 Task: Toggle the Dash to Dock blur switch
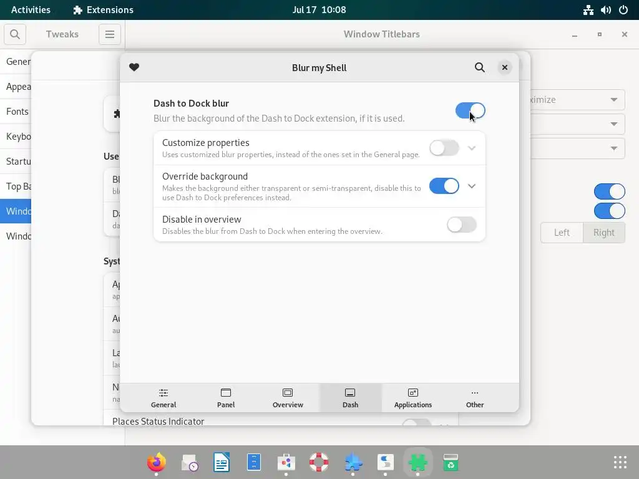pos(471,110)
